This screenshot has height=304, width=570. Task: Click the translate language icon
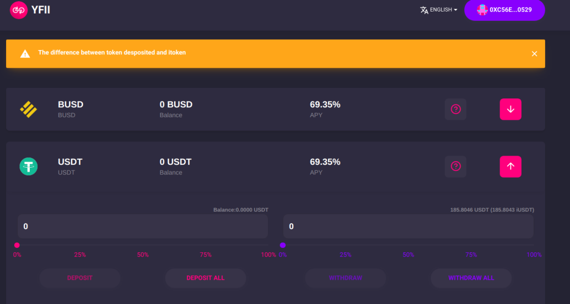pyautogui.click(x=424, y=10)
